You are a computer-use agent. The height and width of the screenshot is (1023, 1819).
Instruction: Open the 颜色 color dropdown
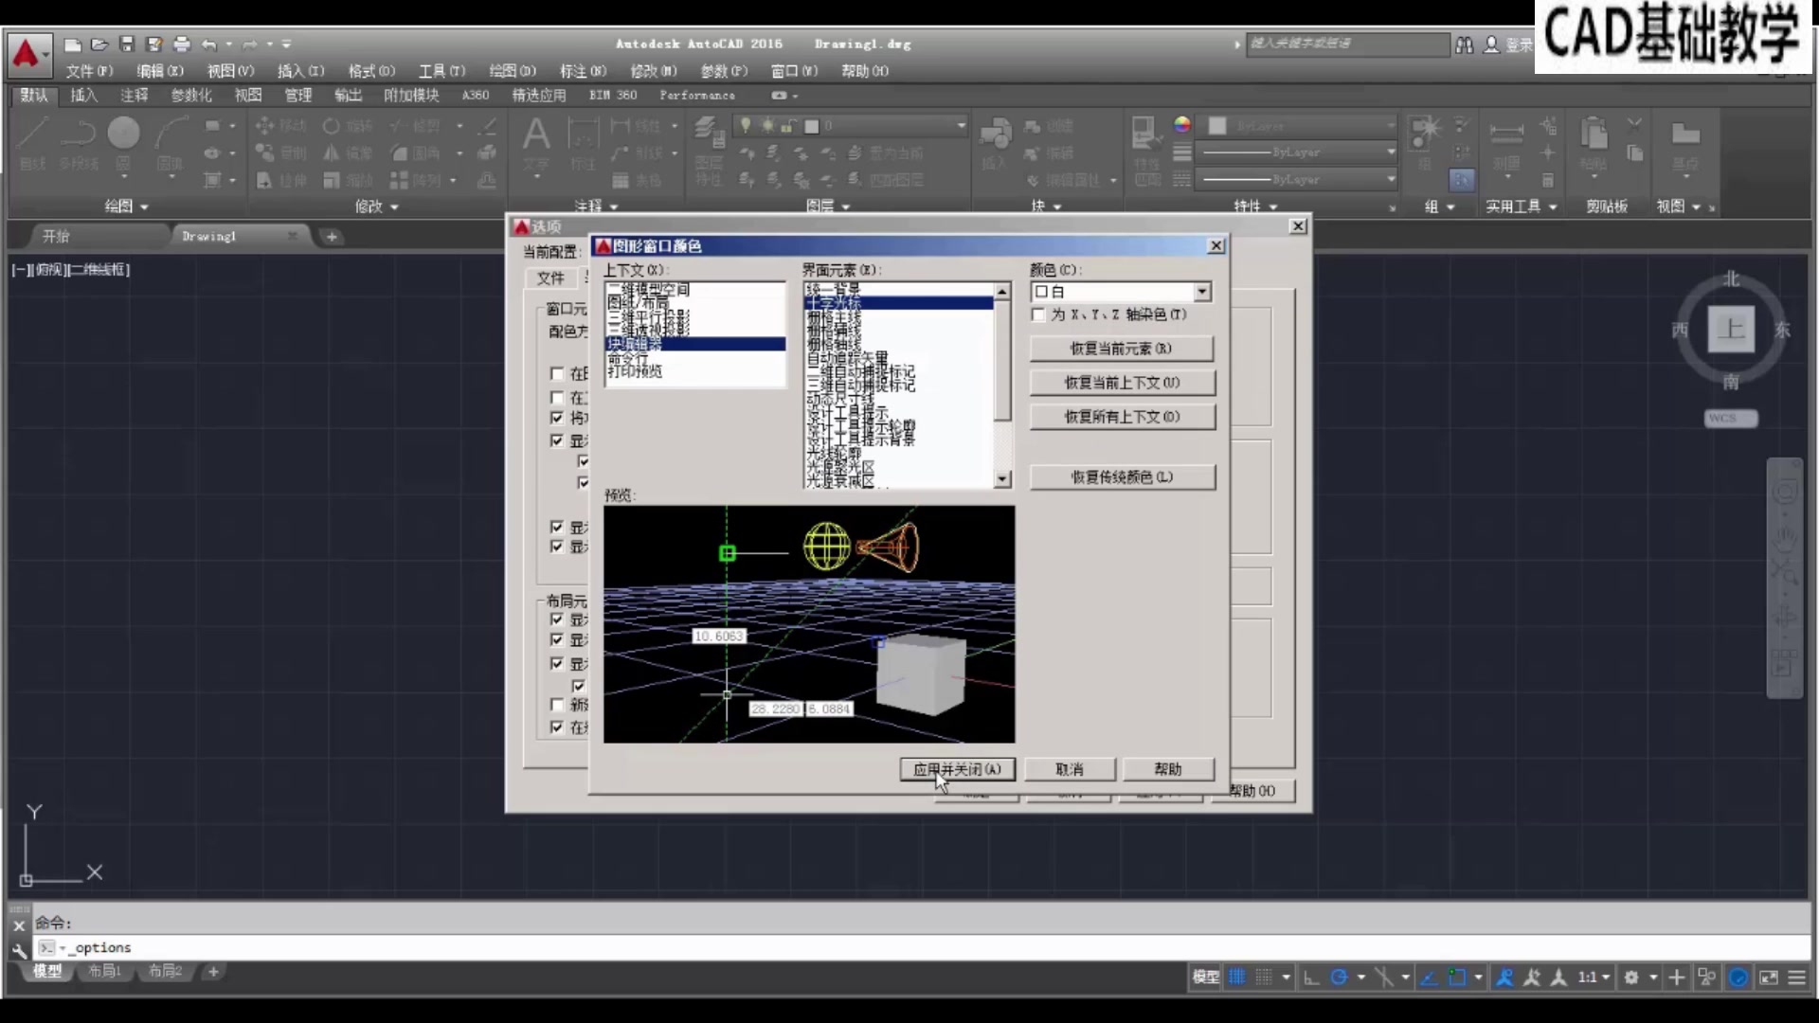[x=1201, y=292]
